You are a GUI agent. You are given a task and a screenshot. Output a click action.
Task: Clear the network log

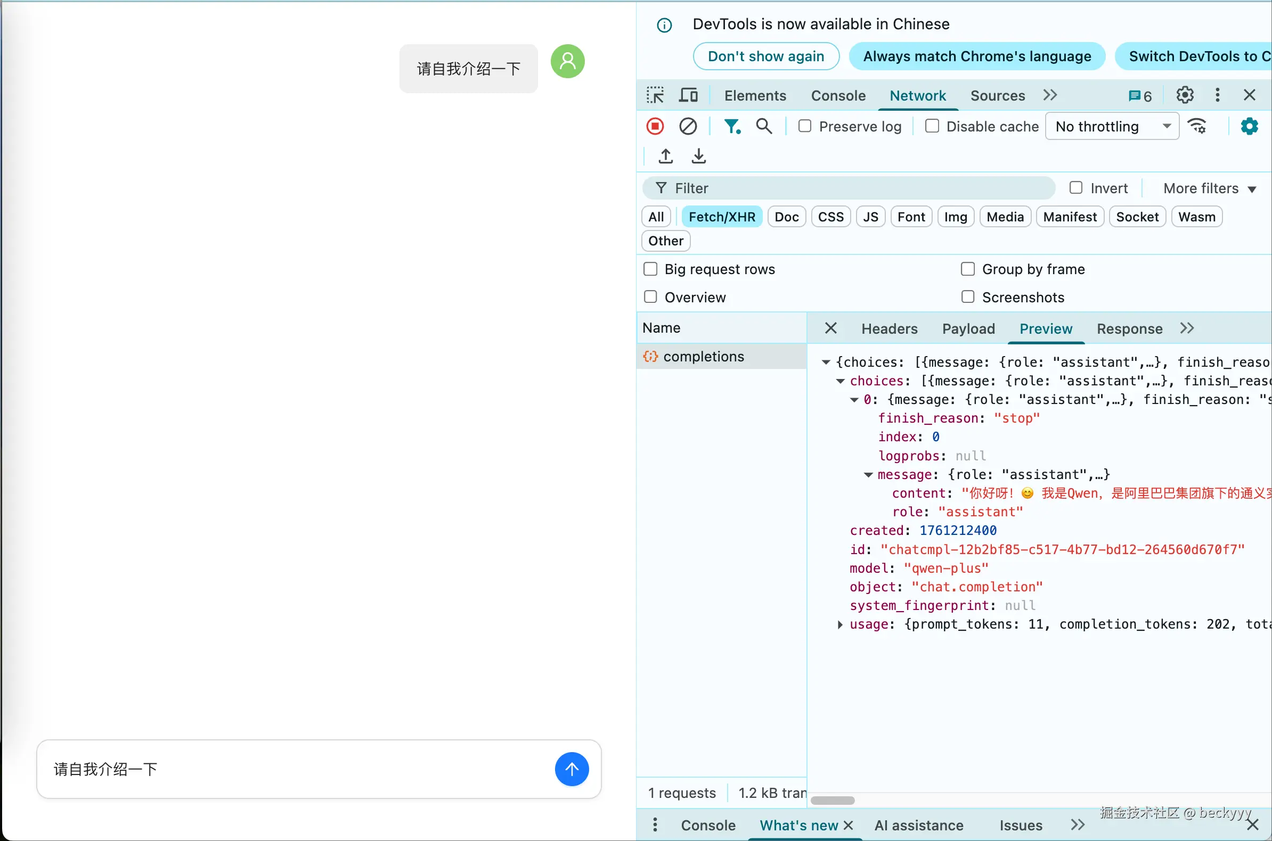(688, 127)
